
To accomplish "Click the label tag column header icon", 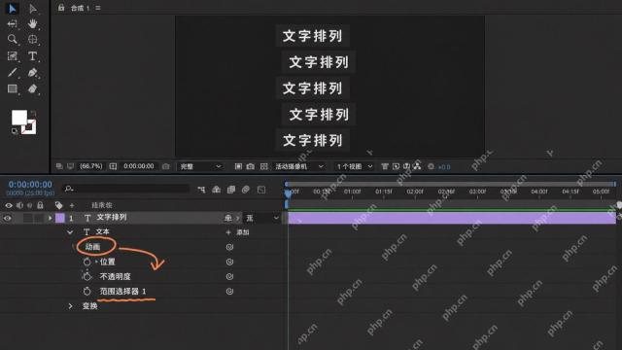I will (x=58, y=205).
